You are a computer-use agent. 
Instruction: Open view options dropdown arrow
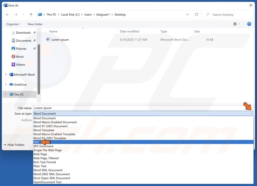pos(239,24)
